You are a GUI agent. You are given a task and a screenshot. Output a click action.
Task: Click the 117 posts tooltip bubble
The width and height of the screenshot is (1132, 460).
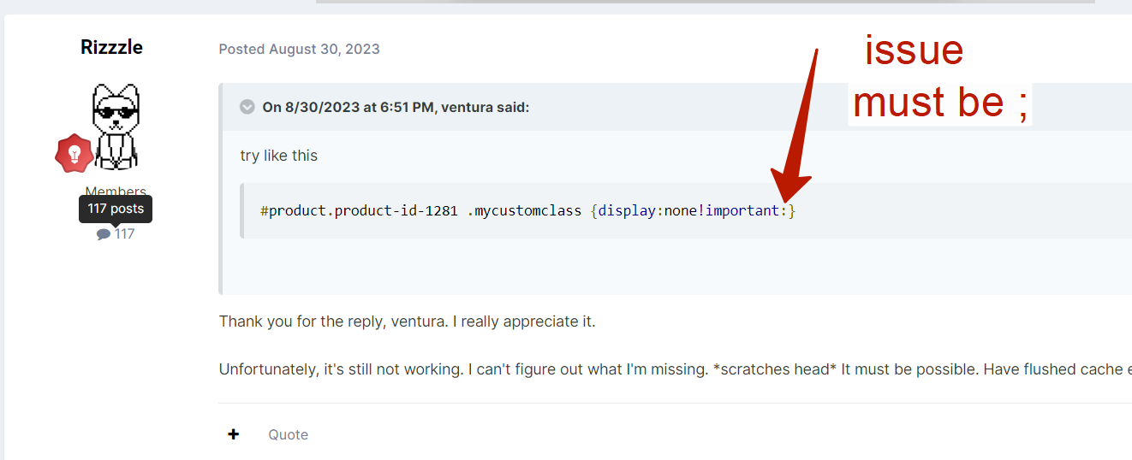pos(116,209)
